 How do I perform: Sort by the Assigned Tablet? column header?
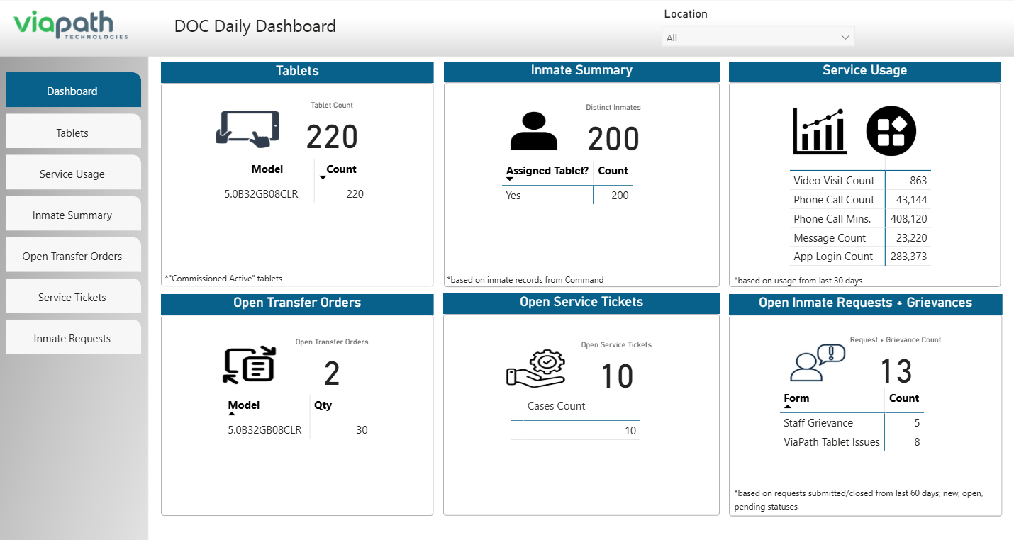point(547,171)
